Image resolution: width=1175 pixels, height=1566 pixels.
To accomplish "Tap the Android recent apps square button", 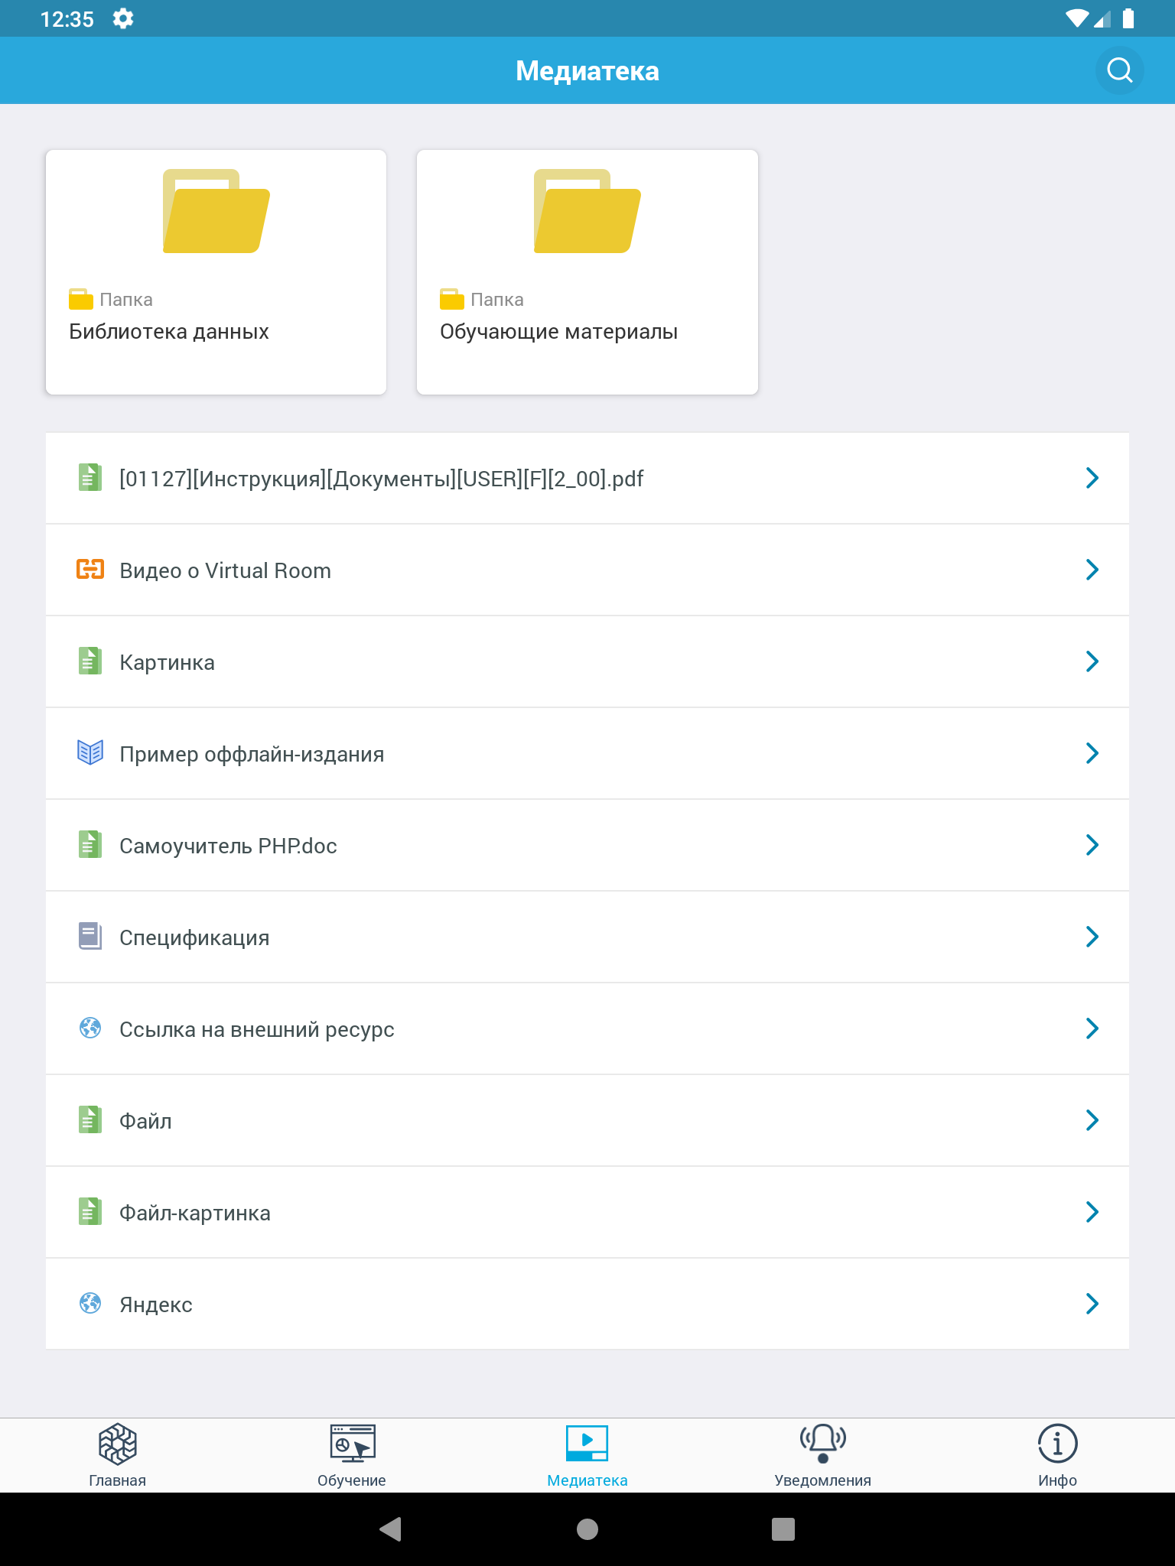I will click(x=783, y=1529).
